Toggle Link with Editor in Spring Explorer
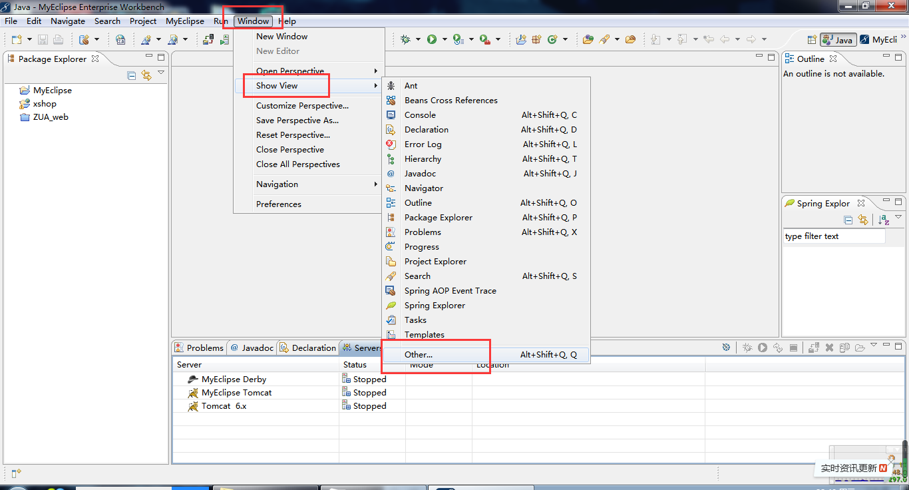The image size is (909, 490). pos(863,220)
